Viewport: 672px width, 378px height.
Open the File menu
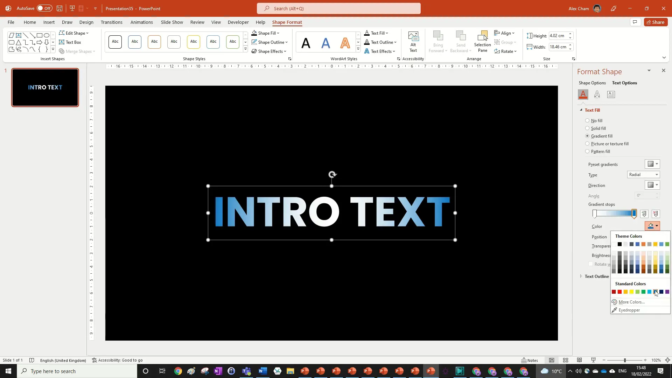(11, 22)
